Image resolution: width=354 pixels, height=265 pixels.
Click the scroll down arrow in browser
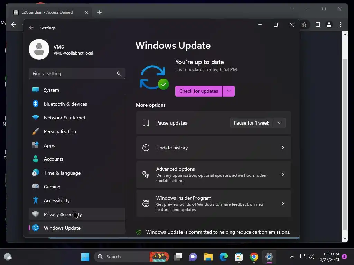tap(345, 239)
